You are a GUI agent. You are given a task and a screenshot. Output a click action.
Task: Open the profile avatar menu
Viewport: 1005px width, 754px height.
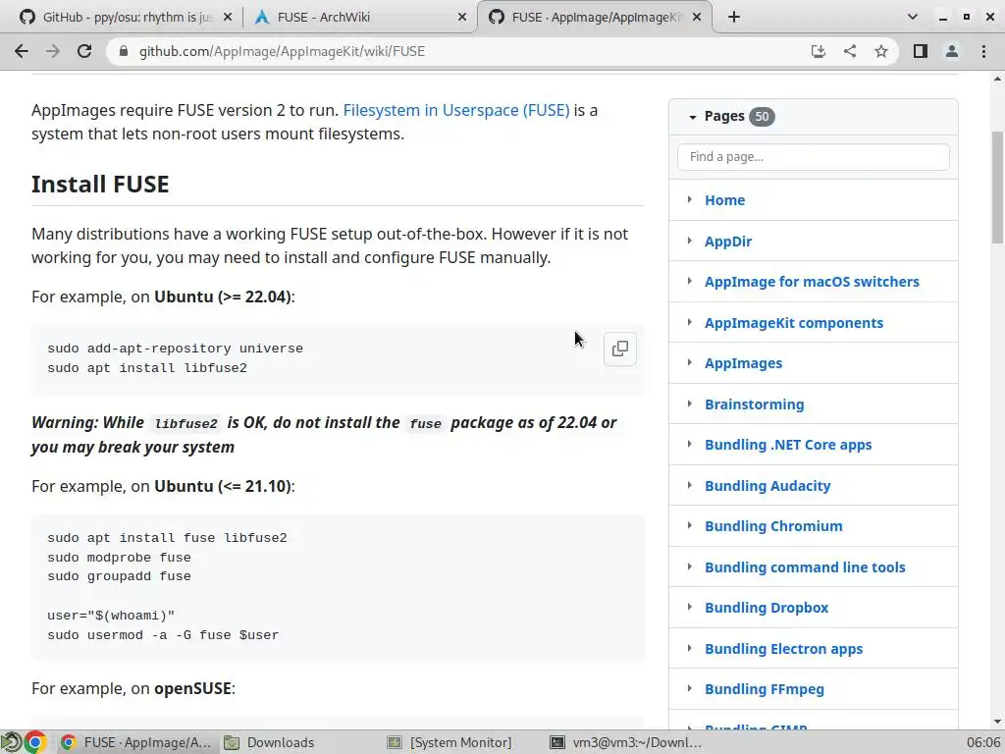coord(952,51)
